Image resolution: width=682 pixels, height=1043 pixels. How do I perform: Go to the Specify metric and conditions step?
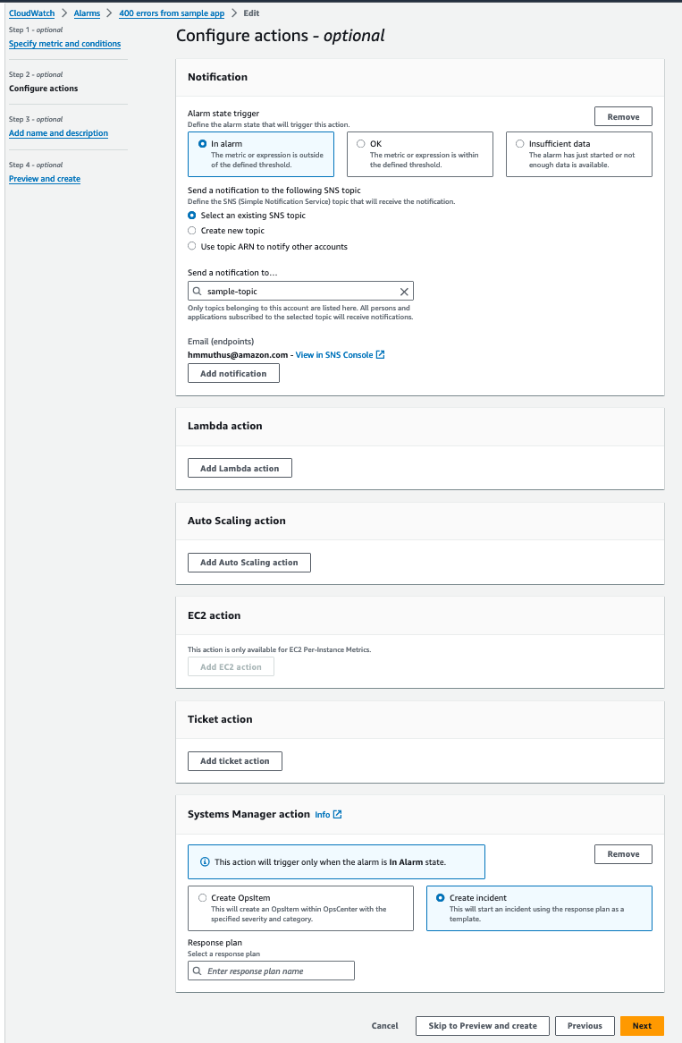point(64,43)
